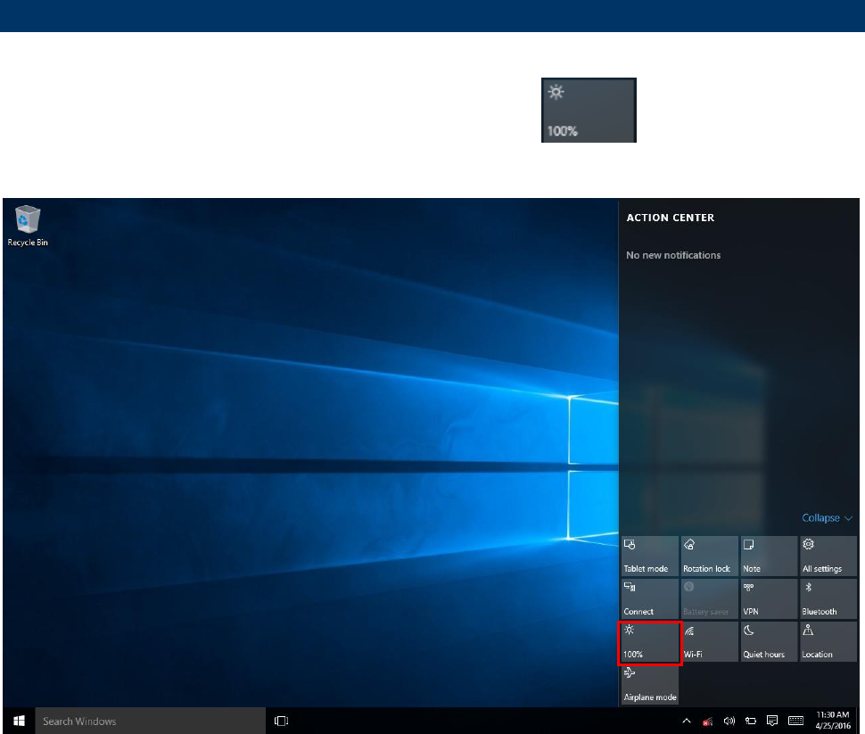Click the taskbar clock showing 11:30 AM
865x734 pixels.
coord(833,721)
